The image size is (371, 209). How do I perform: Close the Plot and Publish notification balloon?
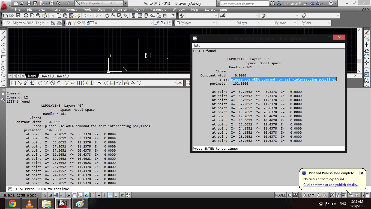(x=361, y=173)
